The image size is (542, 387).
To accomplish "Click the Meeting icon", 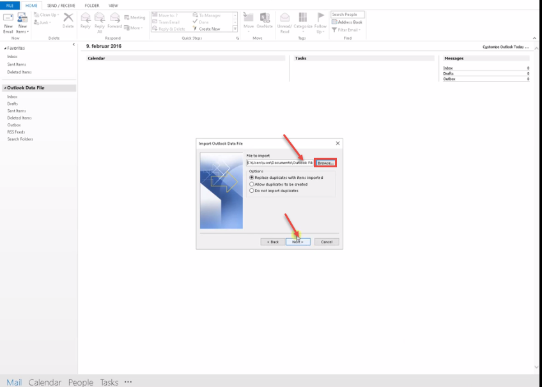I will click(127, 17).
